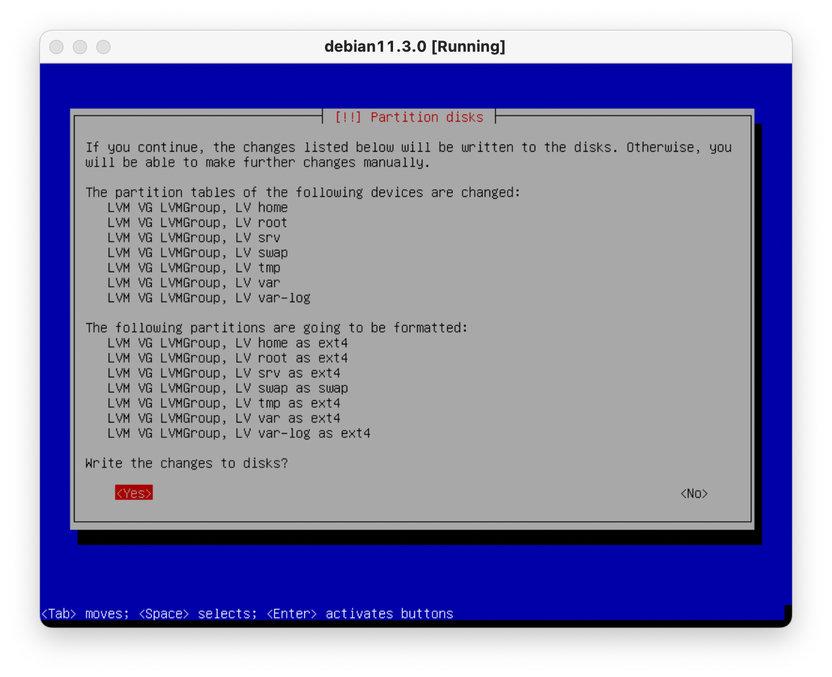Activate the <Yes> button to write changes
Image resolution: width=832 pixels, height=677 pixels.
(134, 493)
